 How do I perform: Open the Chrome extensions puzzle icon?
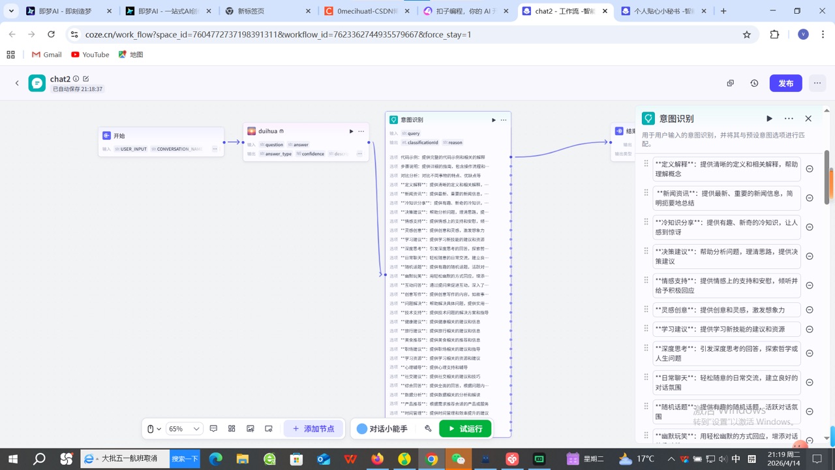pos(774,35)
